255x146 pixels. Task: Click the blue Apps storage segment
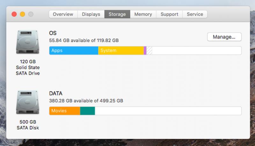[74, 51]
